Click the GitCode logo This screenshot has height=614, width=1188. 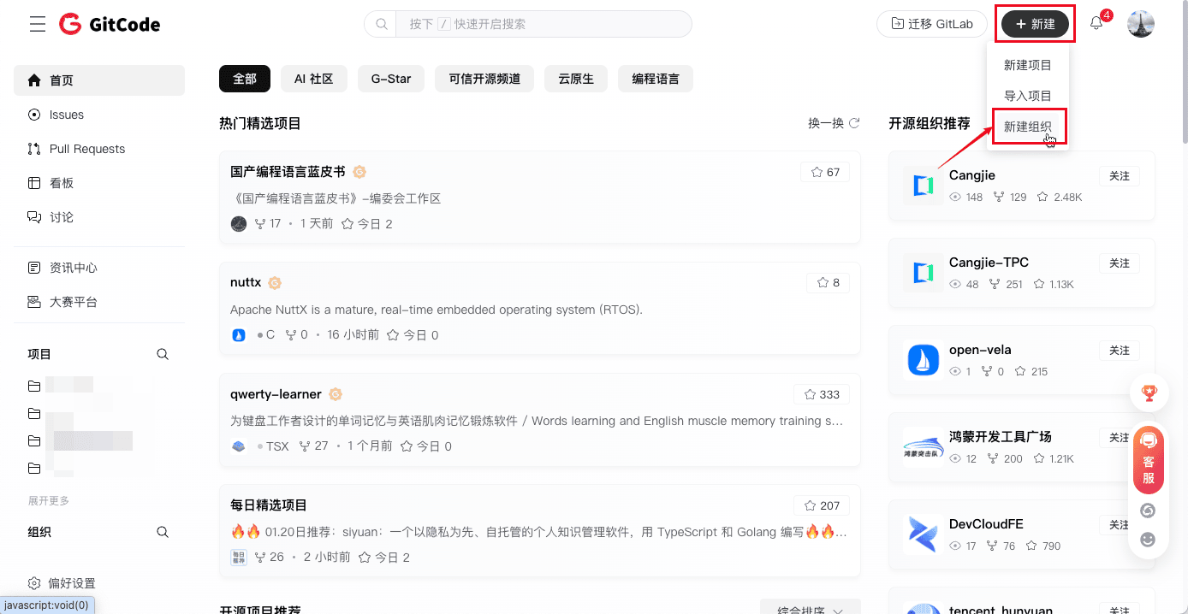(110, 24)
